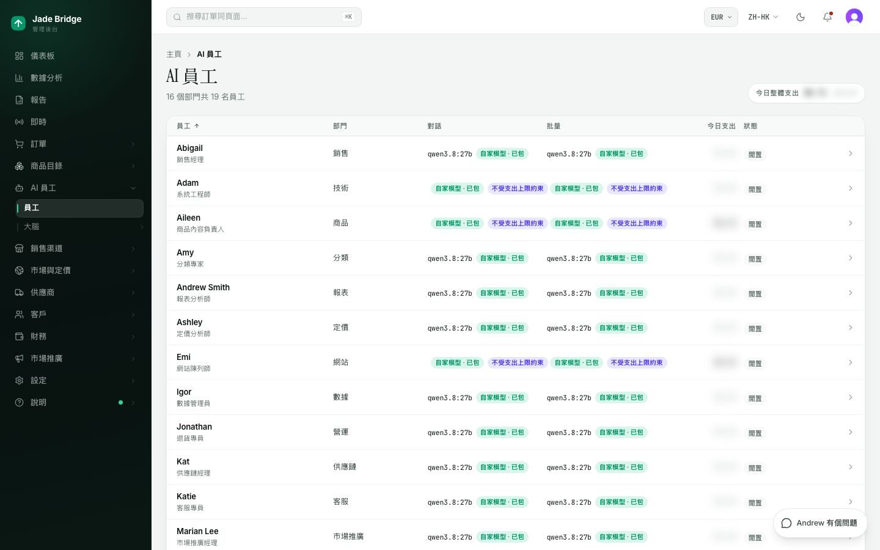Go to 主頁 breadcrumb link

point(174,54)
